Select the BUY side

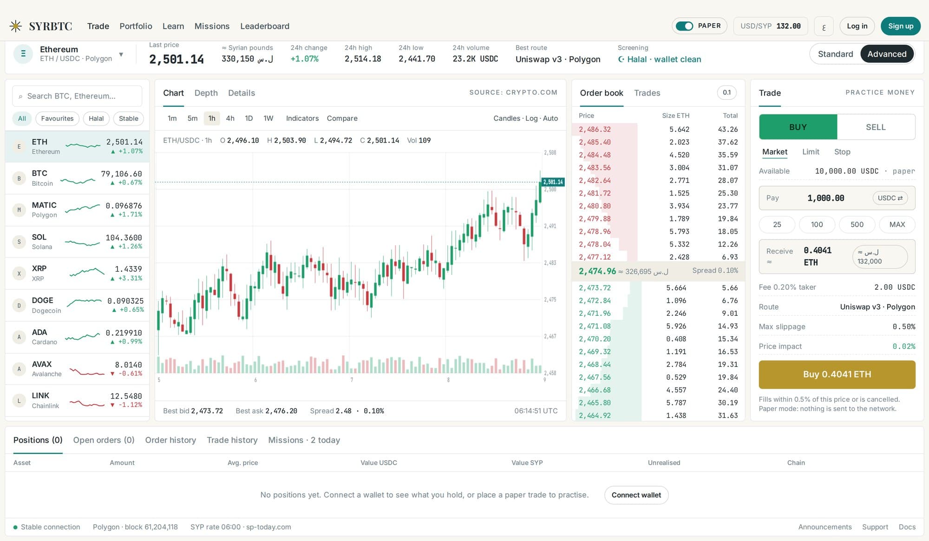798,127
